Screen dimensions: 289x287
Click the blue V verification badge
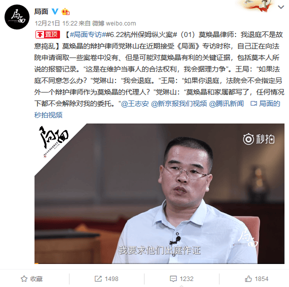54,11
